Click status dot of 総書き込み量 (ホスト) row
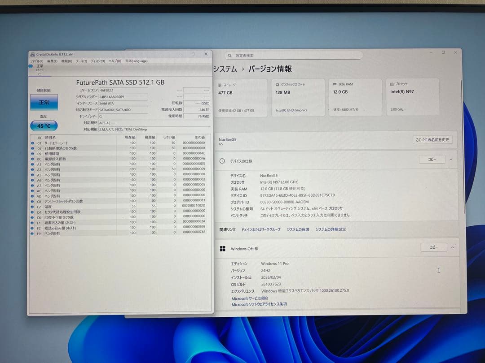 32,223
